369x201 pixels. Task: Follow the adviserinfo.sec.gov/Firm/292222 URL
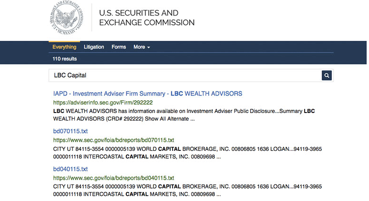click(103, 102)
